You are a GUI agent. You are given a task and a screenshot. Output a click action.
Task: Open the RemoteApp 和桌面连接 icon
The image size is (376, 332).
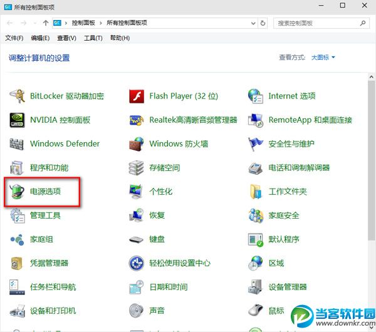point(256,120)
